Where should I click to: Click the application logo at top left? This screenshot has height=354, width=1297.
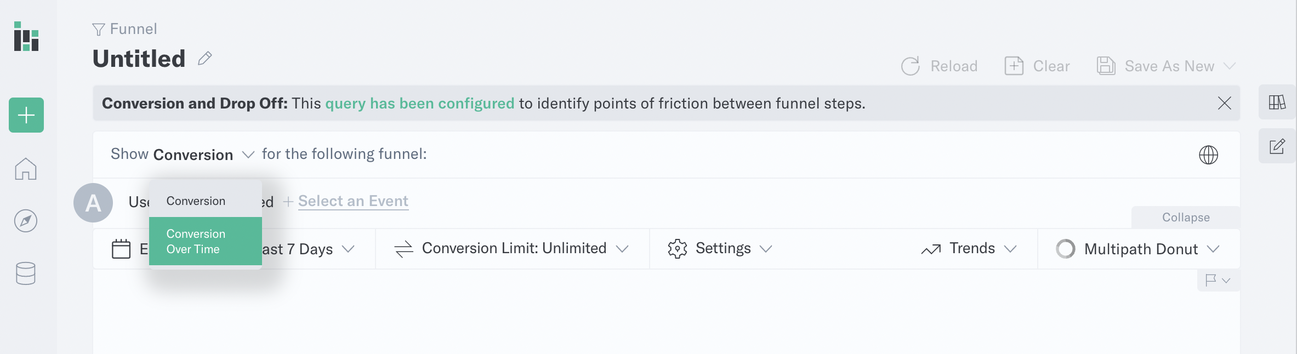point(26,36)
